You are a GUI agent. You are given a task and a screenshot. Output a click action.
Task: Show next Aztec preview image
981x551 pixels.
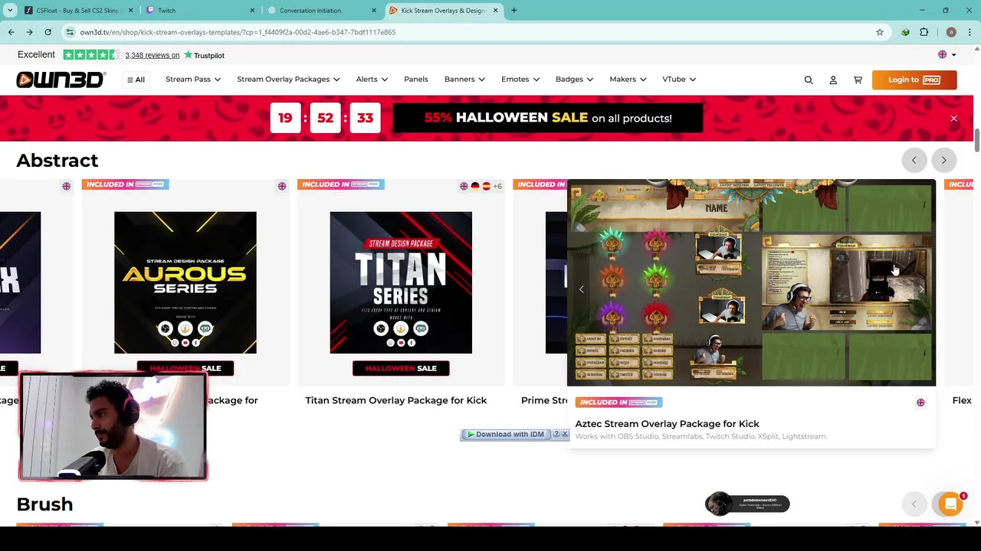[920, 289]
